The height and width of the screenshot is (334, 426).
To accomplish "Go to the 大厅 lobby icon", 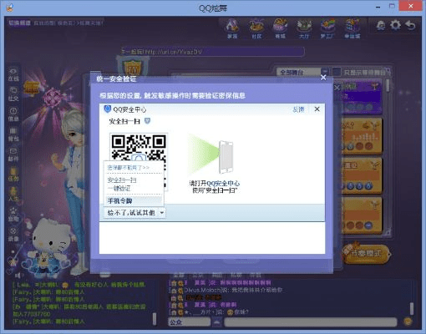I will tap(304, 28).
